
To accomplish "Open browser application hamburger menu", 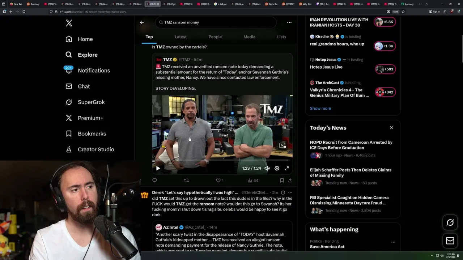I will tap(458, 12).
